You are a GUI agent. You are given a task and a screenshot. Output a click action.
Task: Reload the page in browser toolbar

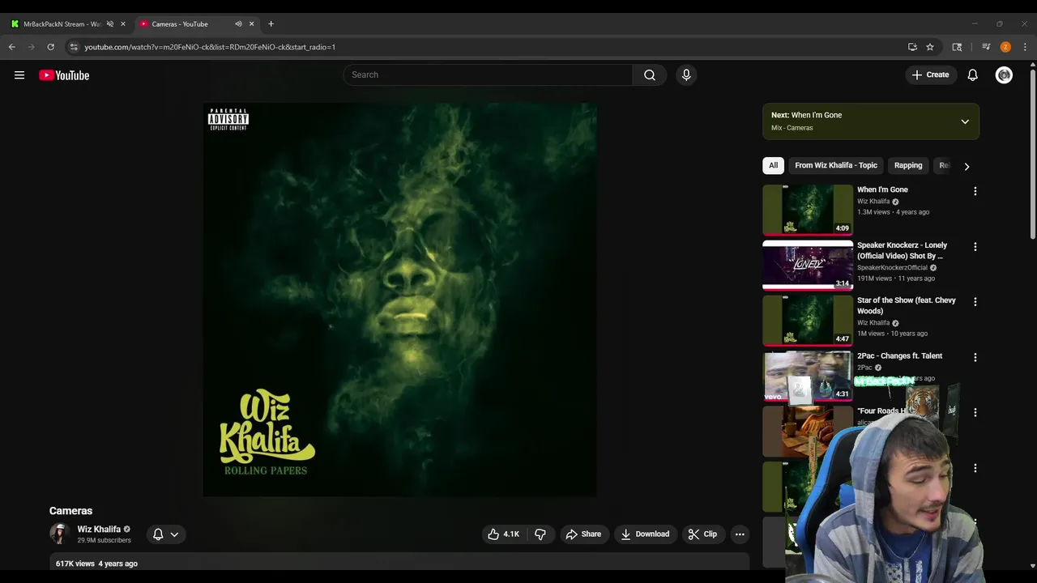[50, 47]
